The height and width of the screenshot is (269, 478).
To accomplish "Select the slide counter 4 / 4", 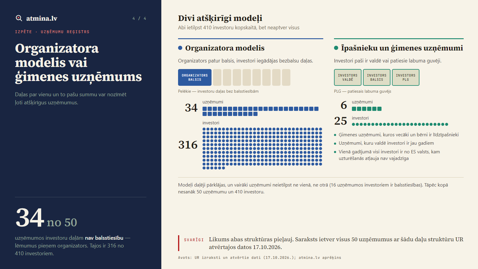I will click(x=139, y=19).
